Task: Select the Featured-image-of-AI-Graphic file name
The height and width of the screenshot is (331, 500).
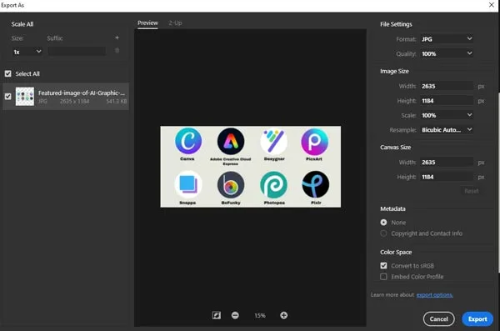Action: (x=82, y=93)
